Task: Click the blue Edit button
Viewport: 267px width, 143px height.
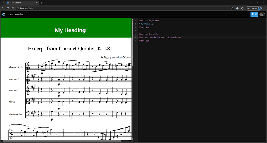Action: click(254, 14)
